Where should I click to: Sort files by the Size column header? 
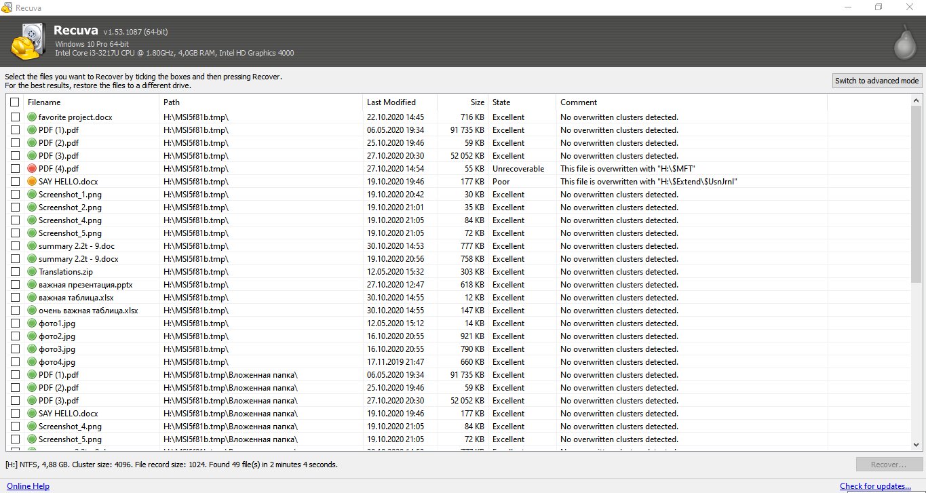point(463,102)
